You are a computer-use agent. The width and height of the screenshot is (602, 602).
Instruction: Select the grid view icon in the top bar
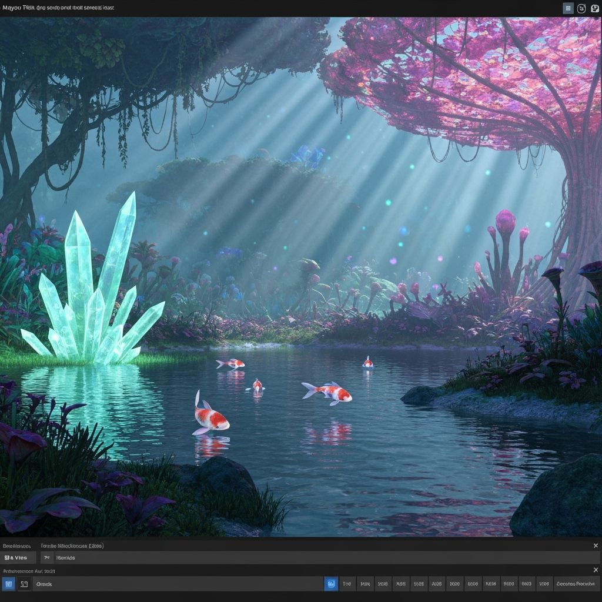pyautogui.click(x=568, y=8)
